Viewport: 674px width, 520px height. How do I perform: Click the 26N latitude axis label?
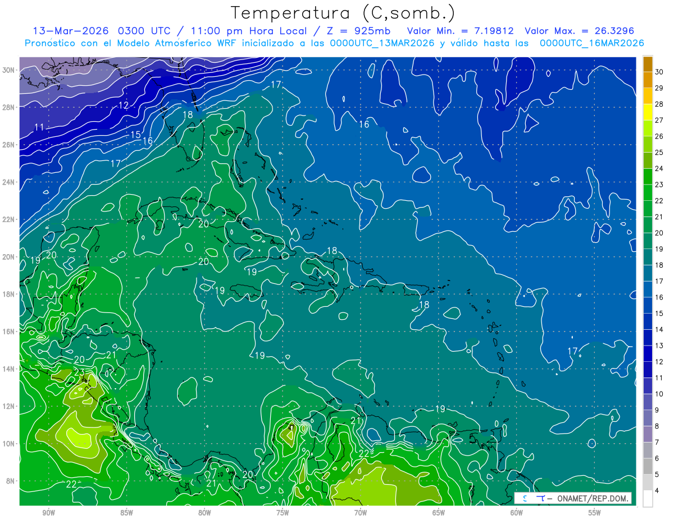point(8,145)
